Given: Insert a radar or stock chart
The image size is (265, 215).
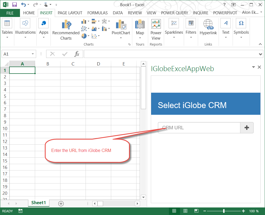Looking at the screenshot, I should click(104, 21).
